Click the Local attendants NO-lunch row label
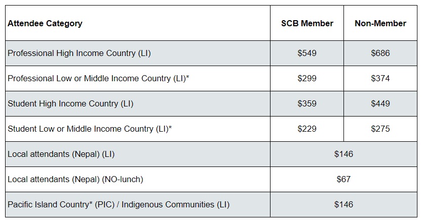 click(x=75, y=179)
